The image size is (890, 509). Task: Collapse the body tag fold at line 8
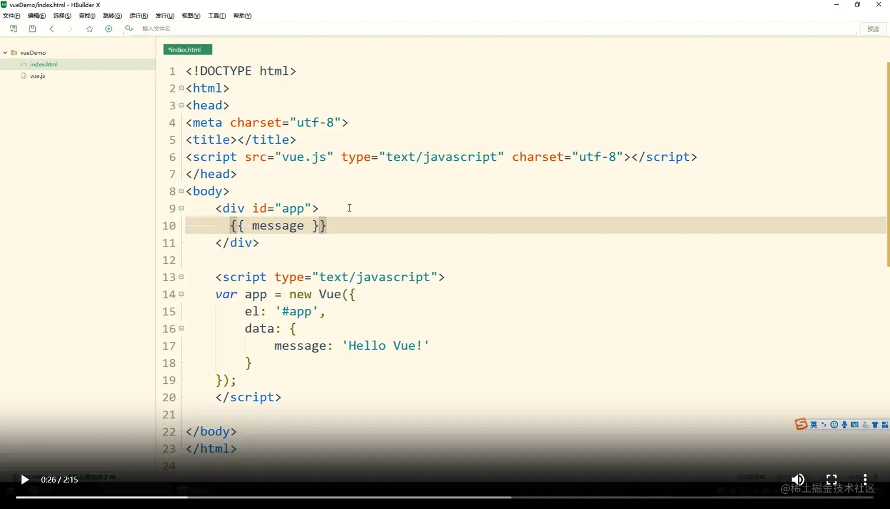coord(181,191)
